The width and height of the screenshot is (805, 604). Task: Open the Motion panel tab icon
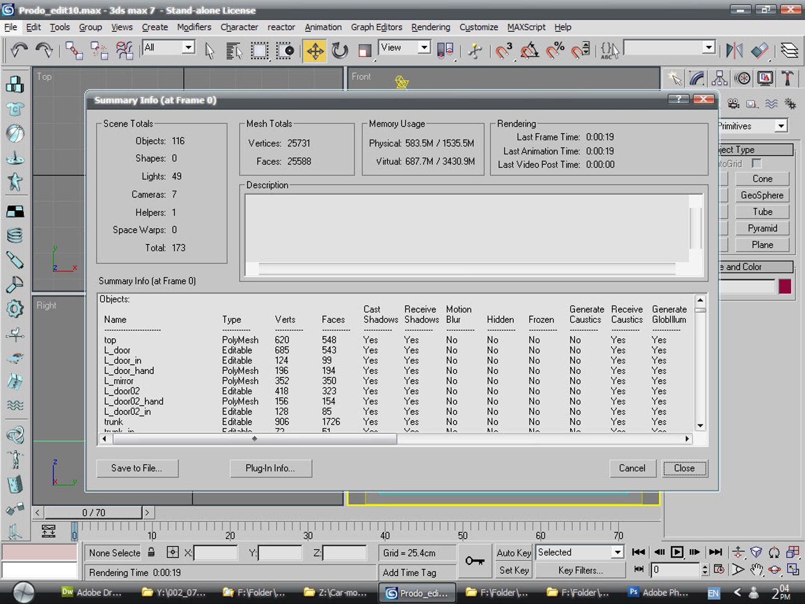[742, 78]
